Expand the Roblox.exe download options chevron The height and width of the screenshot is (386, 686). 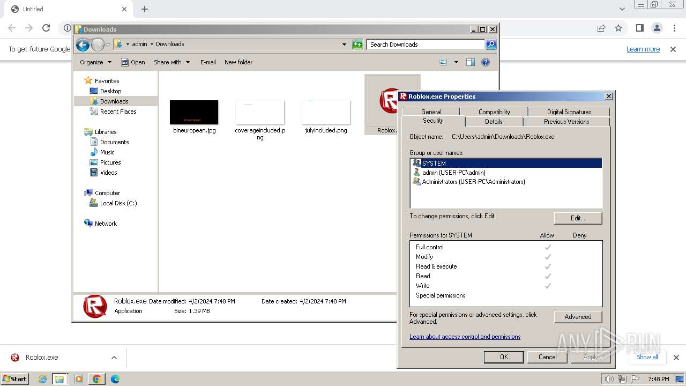point(114,358)
